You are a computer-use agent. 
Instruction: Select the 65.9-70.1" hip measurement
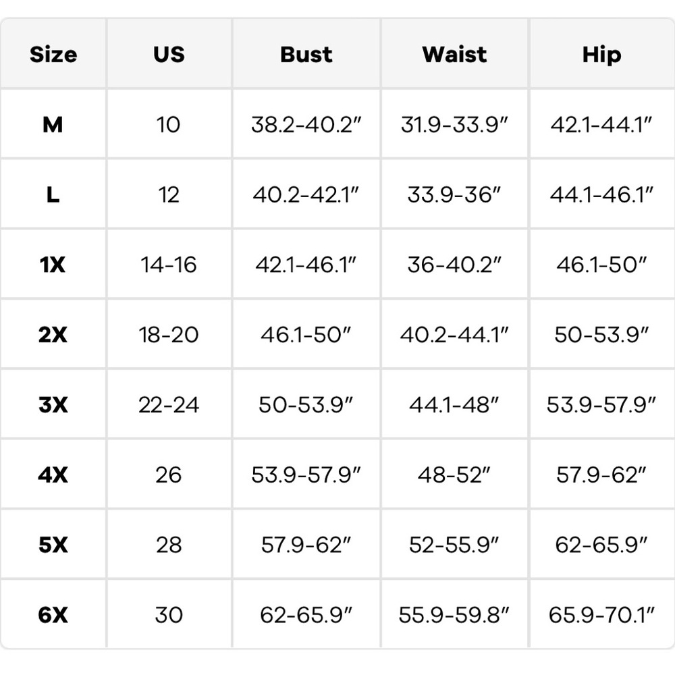601,615
